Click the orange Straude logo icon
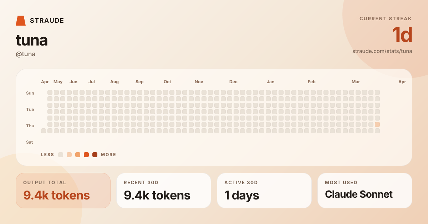 pos(21,21)
